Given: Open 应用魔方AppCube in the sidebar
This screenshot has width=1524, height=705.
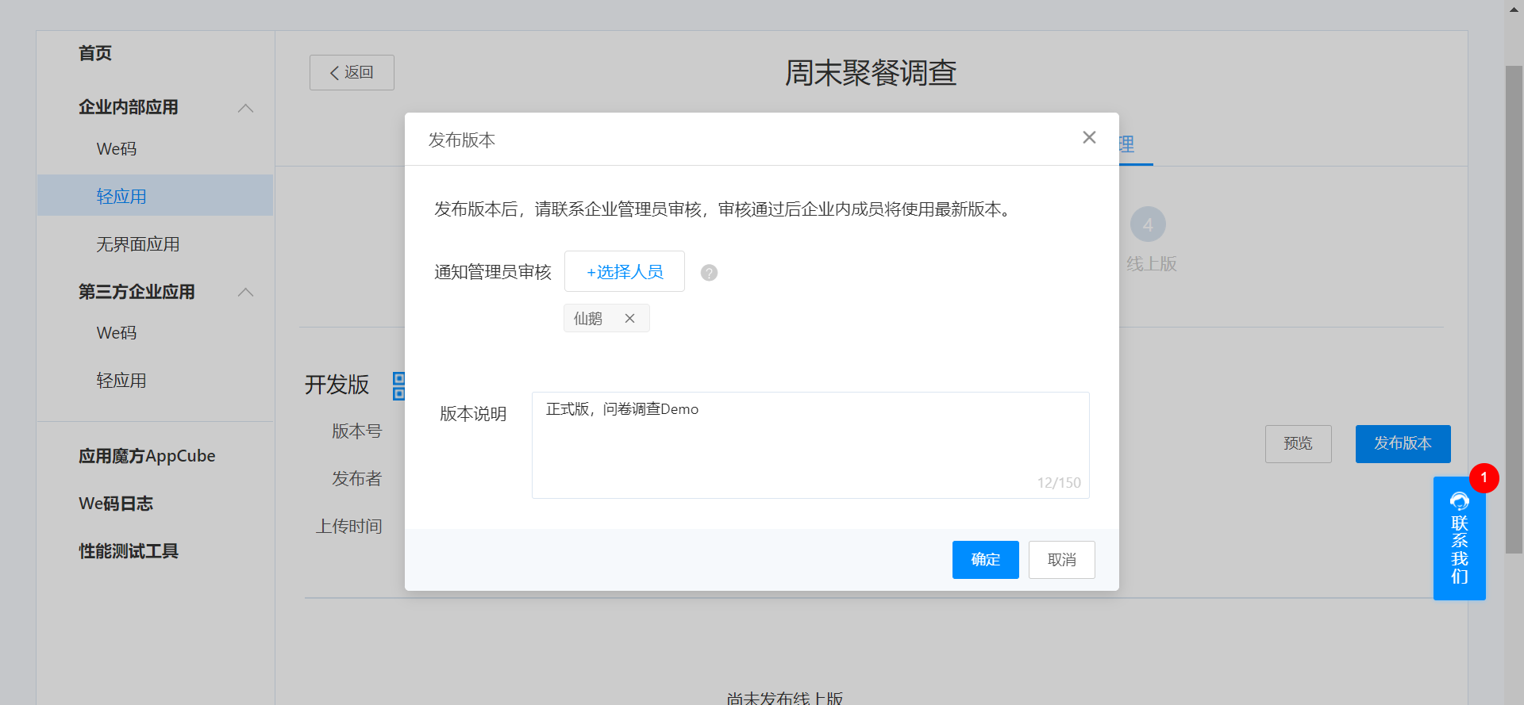Looking at the screenshot, I should 147,456.
